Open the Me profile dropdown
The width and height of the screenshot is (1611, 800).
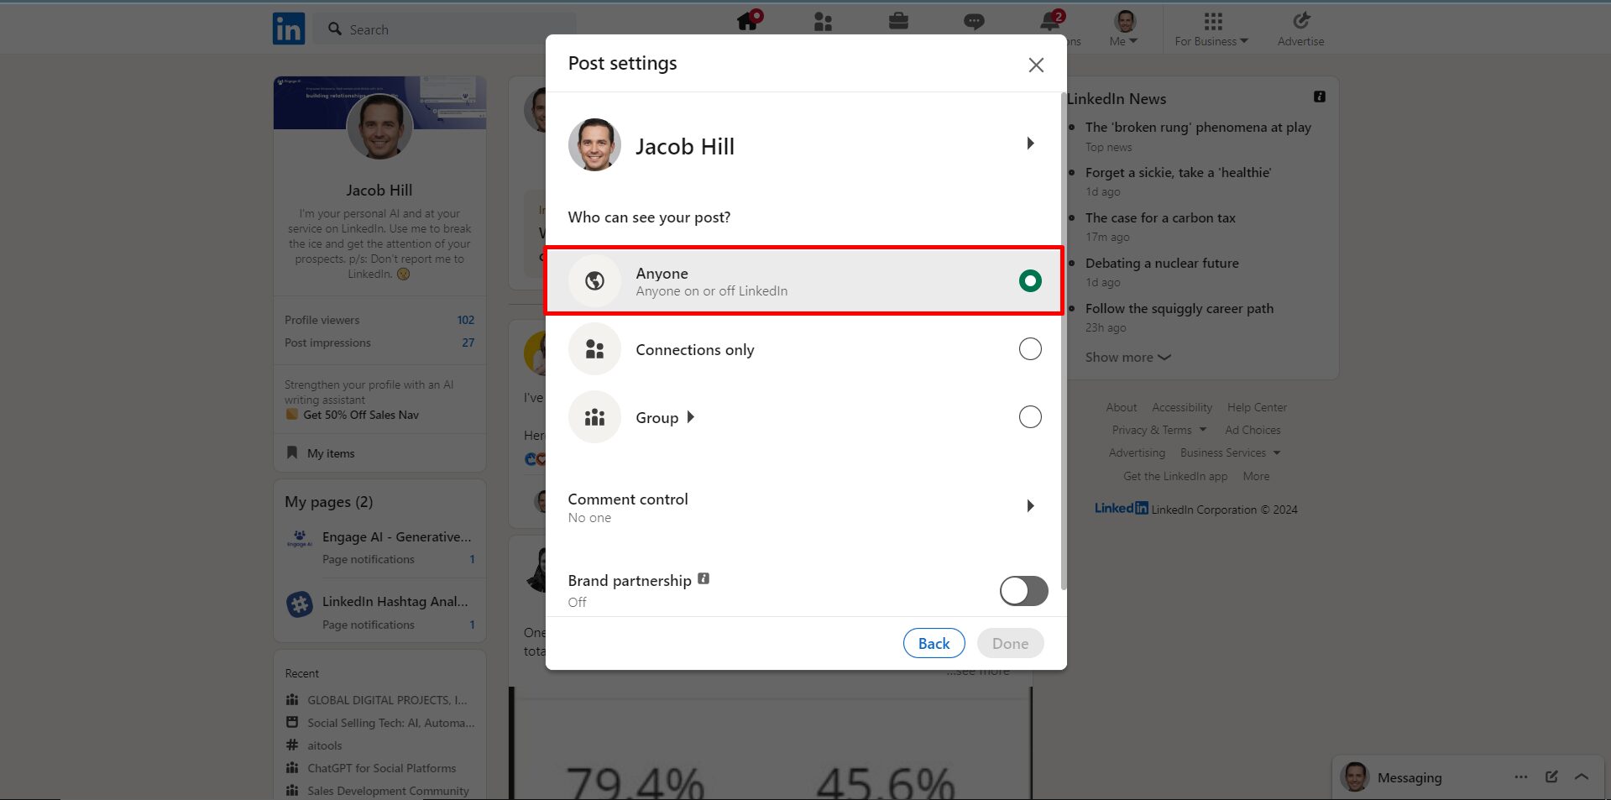pyautogui.click(x=1125, y=29)
